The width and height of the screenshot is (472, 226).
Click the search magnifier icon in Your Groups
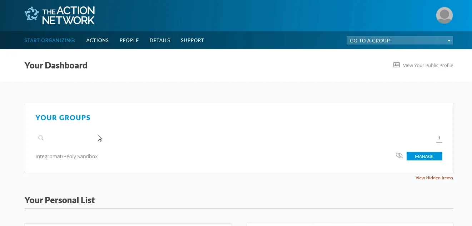click(x=41, y=138)
